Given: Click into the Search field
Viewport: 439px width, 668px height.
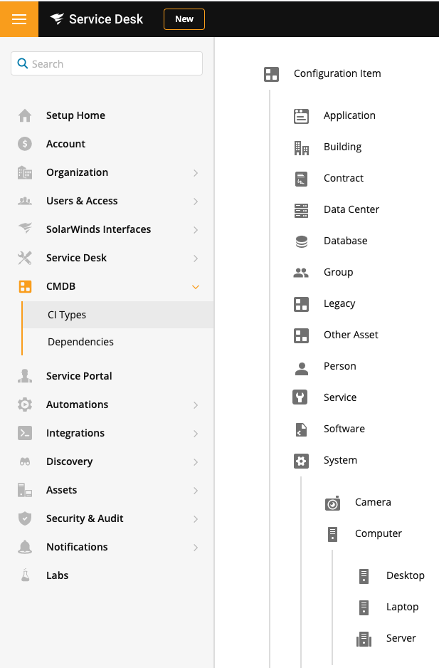Looking at the screenshot, I should coord(114,64).
